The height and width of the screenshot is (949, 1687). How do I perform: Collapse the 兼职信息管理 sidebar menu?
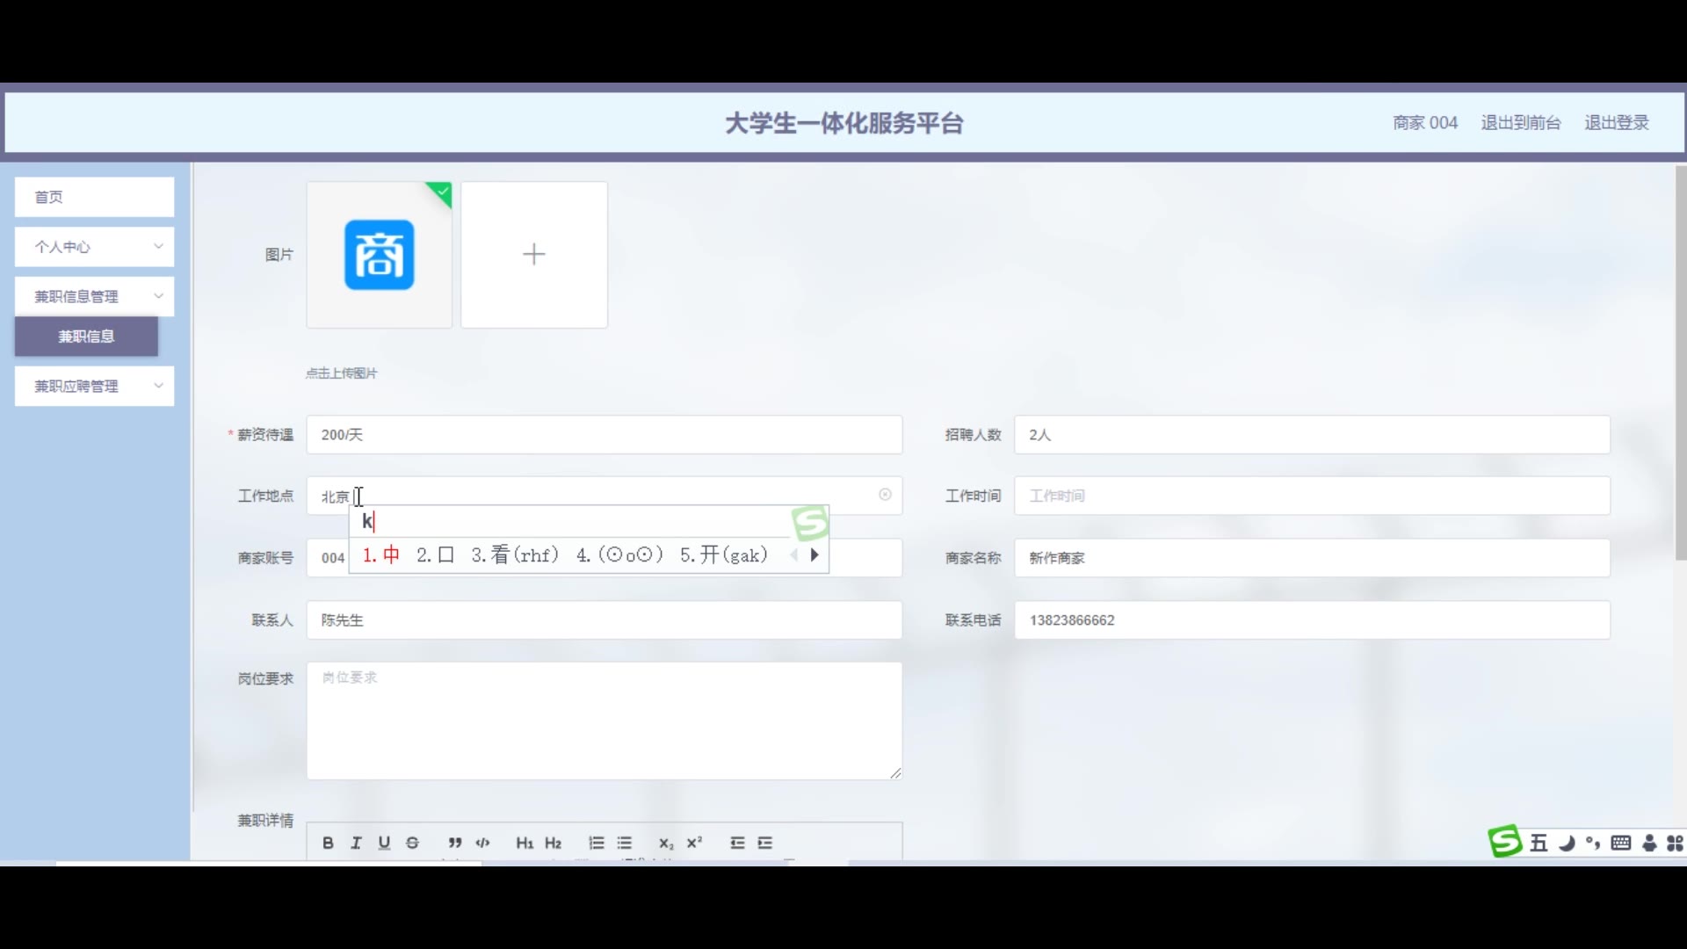[94, 296]
